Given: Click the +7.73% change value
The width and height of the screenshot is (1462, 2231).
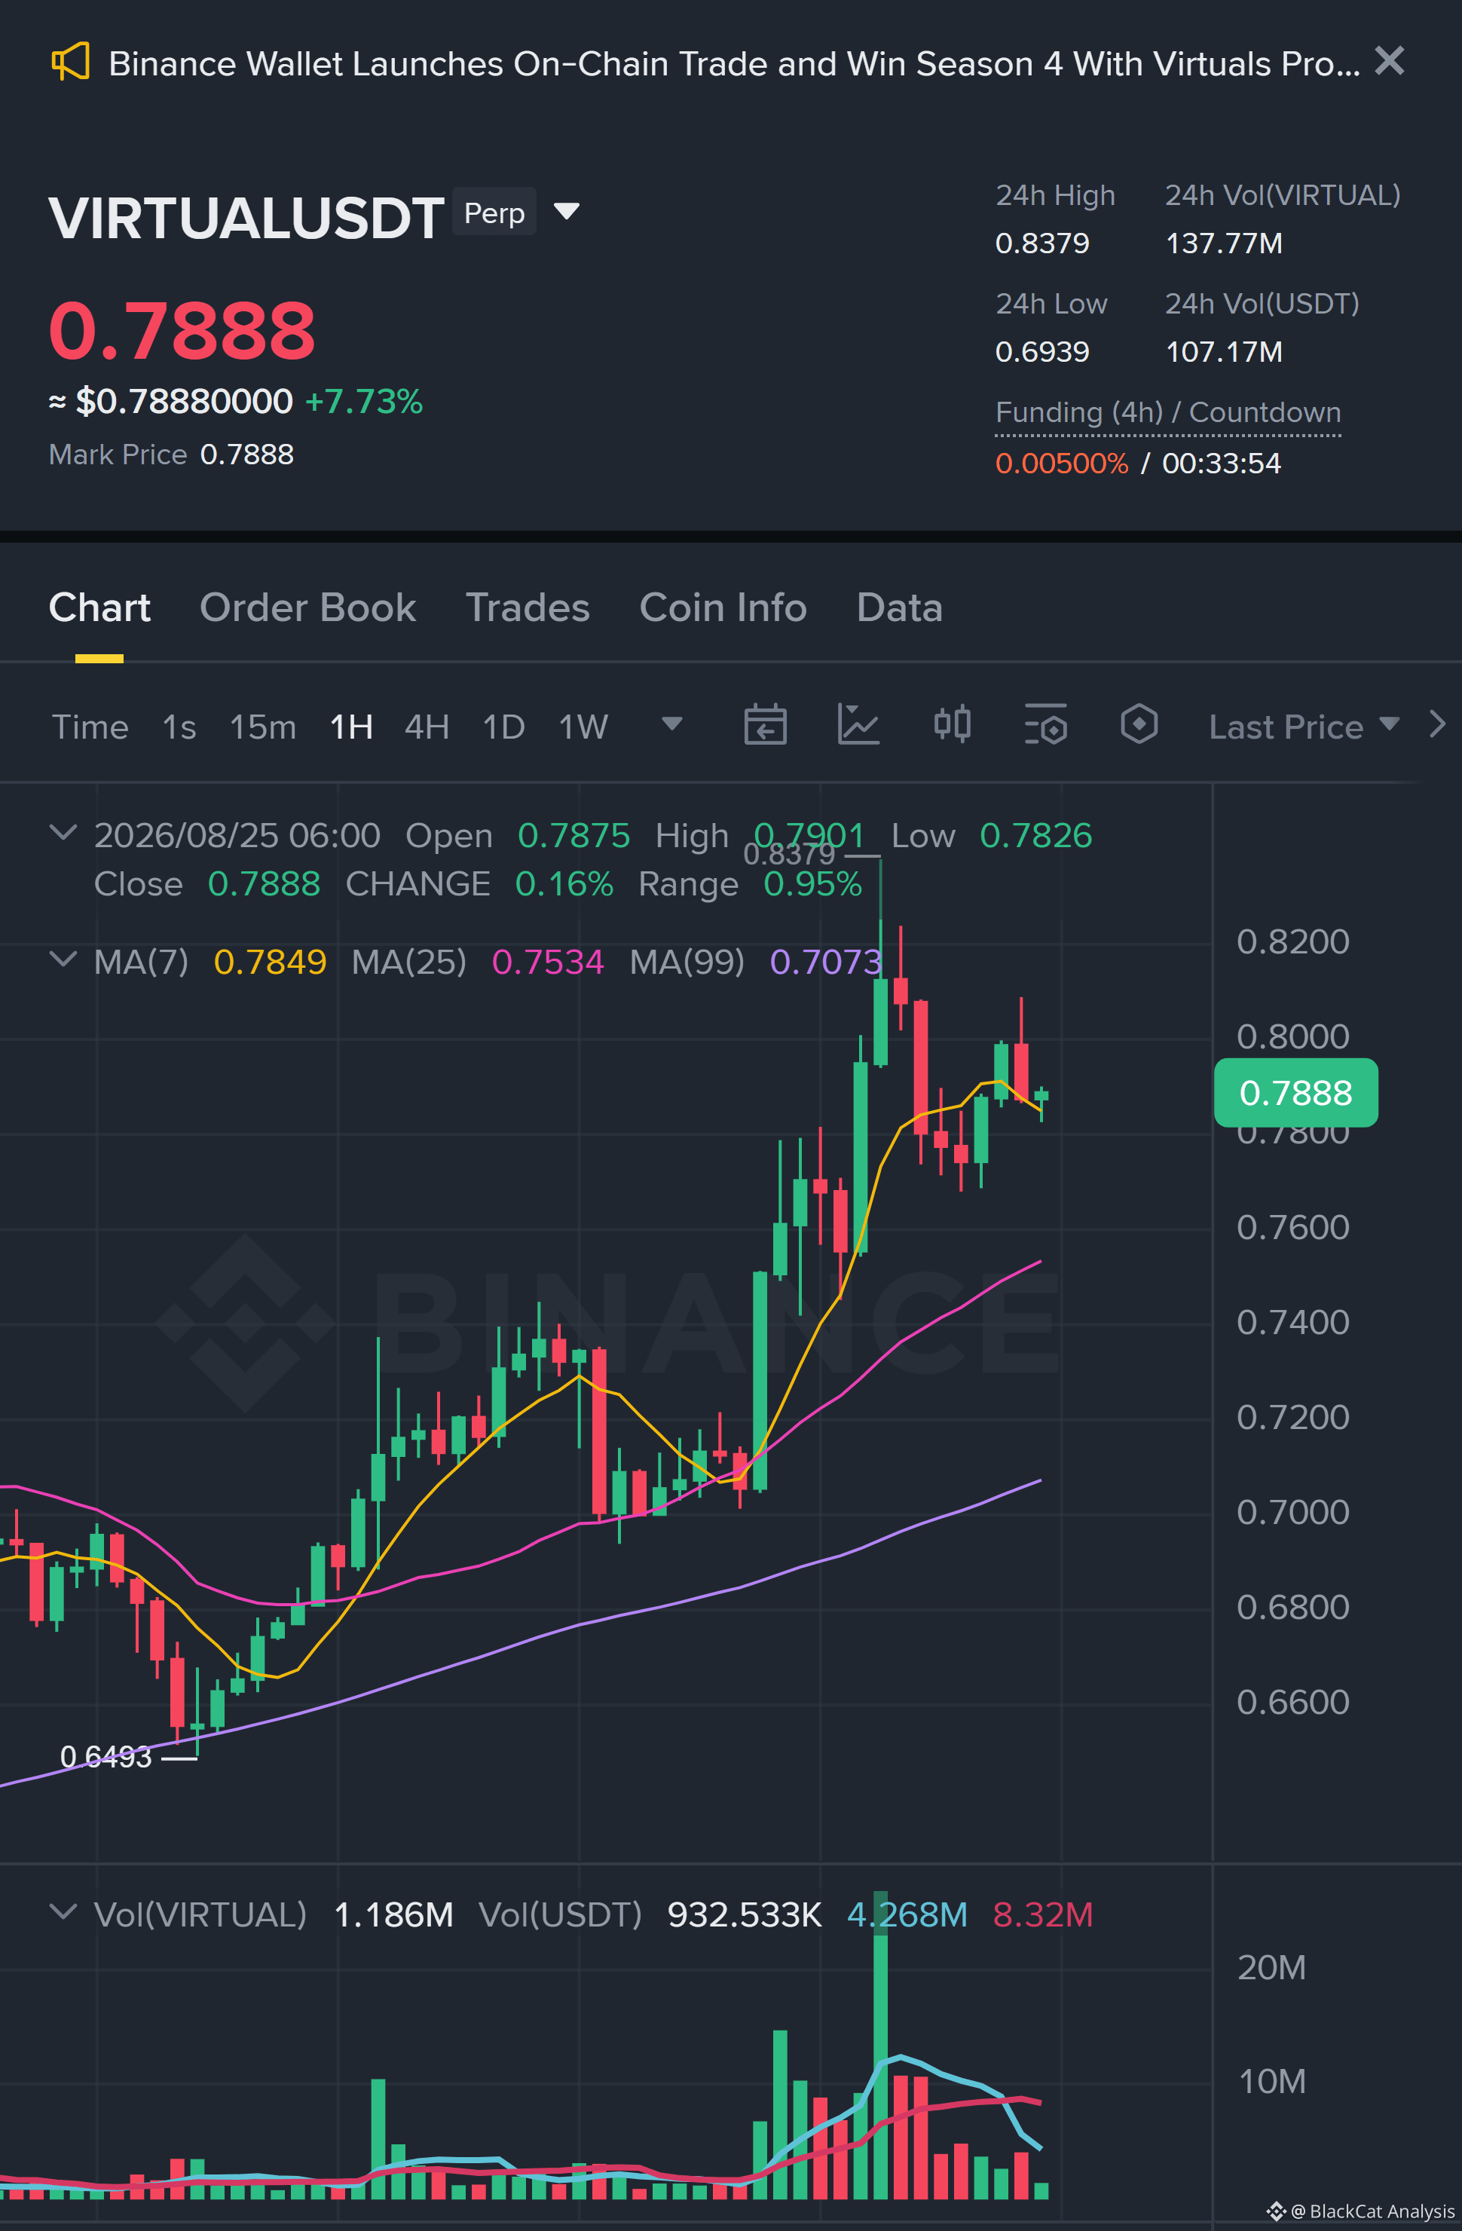Looking at the screenshot, I should pos(365,401).
